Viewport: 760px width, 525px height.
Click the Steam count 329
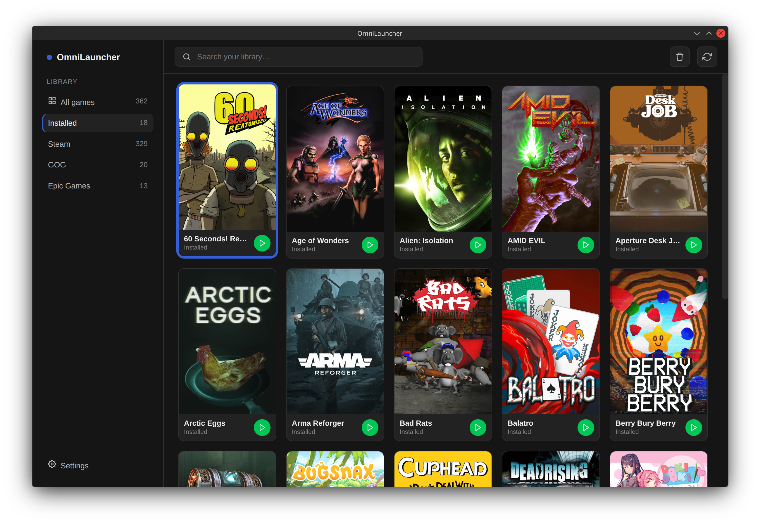point(142,144)
